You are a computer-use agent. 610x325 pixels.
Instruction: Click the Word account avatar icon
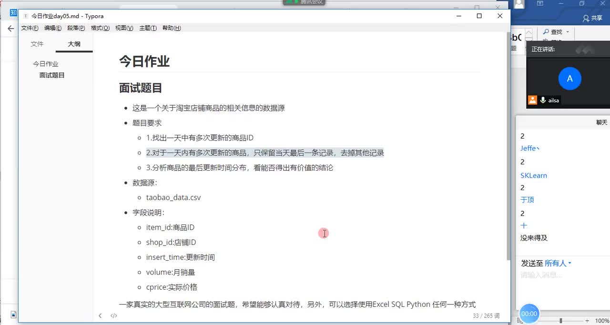click(519, 4)
